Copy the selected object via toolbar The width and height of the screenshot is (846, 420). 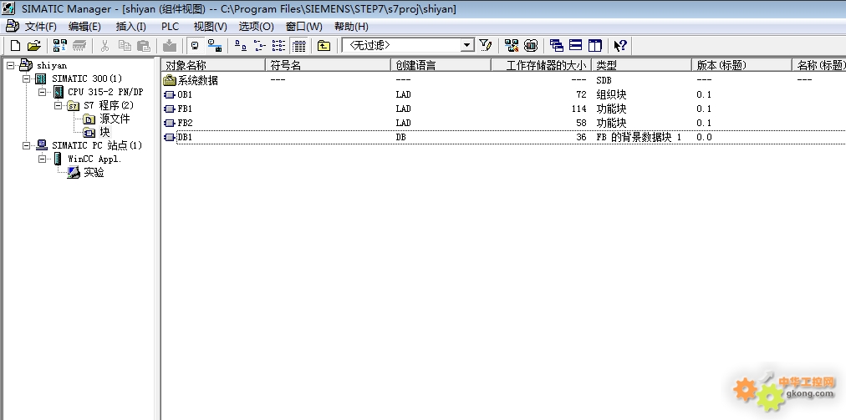point(125,46)
